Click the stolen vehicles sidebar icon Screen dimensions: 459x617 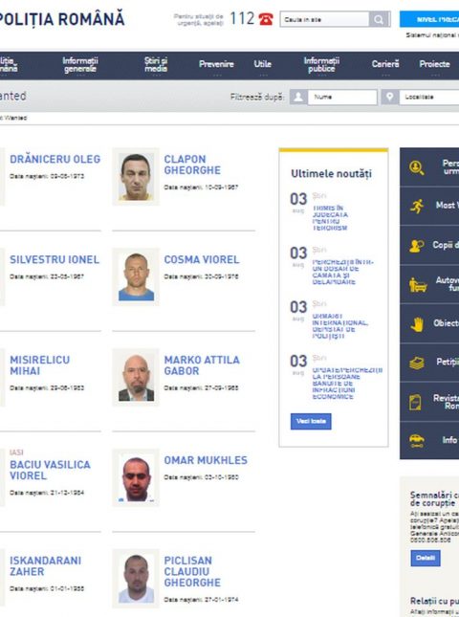point(418,284)
